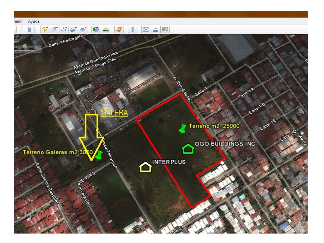The height and width of the screenshot is (243, 324).
Task: Open the Añadir menu
Action: 18,21
